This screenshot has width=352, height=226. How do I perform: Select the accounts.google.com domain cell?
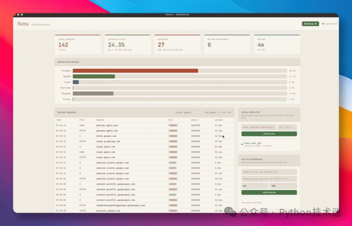click(x=108, y=210)
